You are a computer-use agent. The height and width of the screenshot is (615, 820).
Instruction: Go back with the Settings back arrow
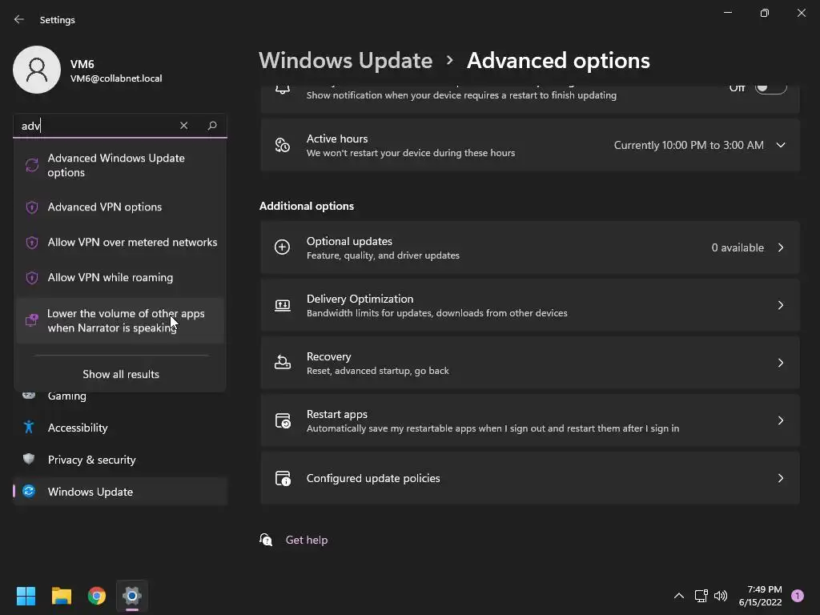(19, 19)
